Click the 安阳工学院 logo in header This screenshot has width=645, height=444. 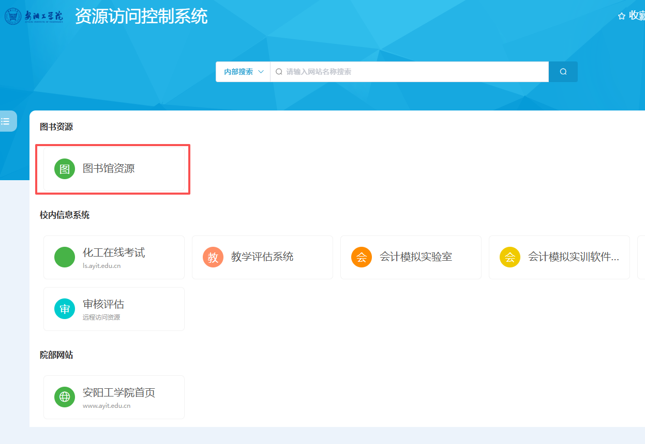tap(34, 17)
